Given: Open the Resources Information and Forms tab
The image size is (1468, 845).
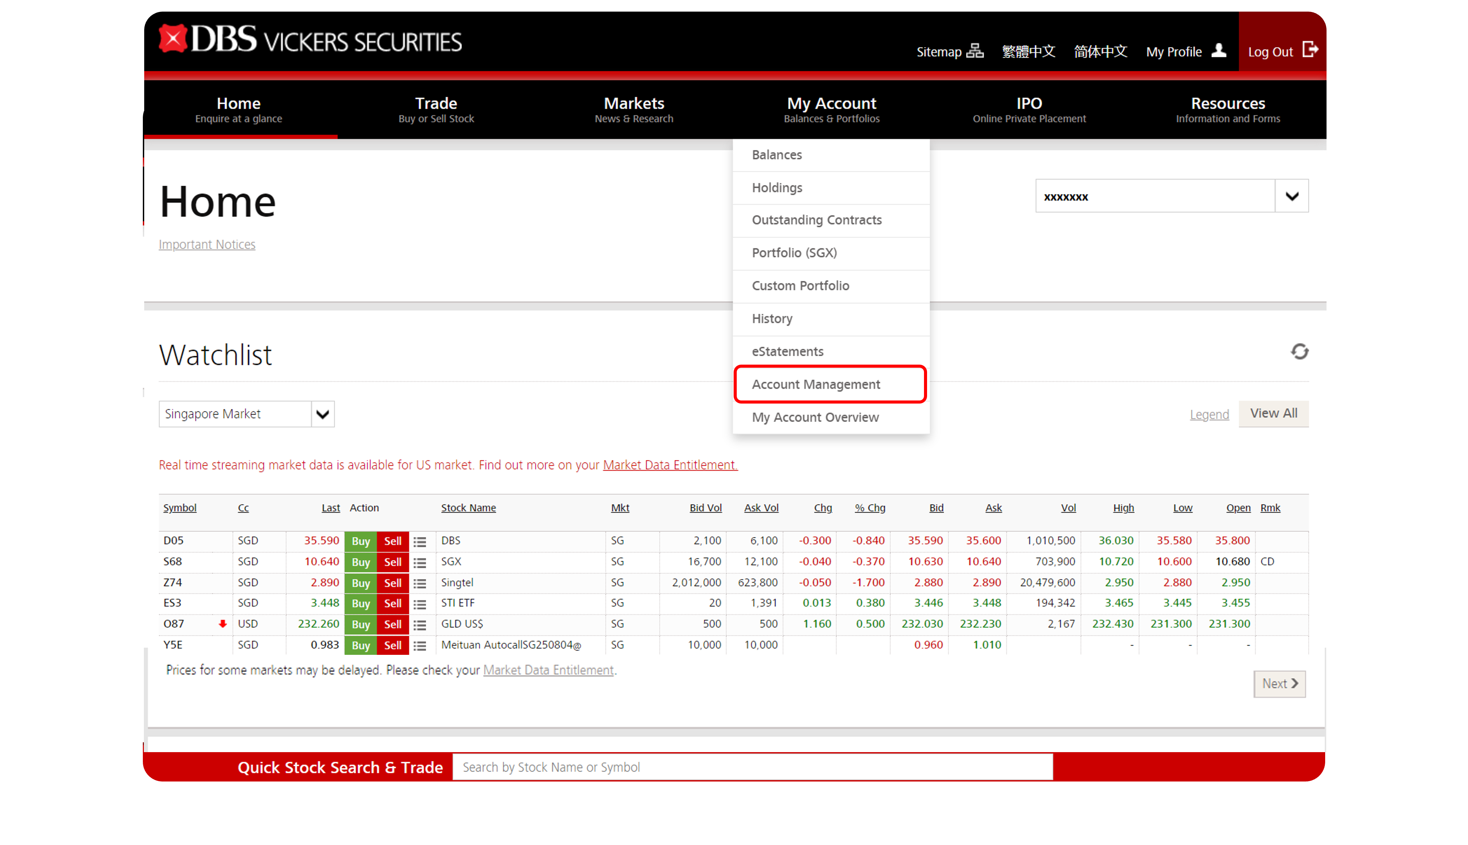Looking at the screenshot, I should 1227,109.
